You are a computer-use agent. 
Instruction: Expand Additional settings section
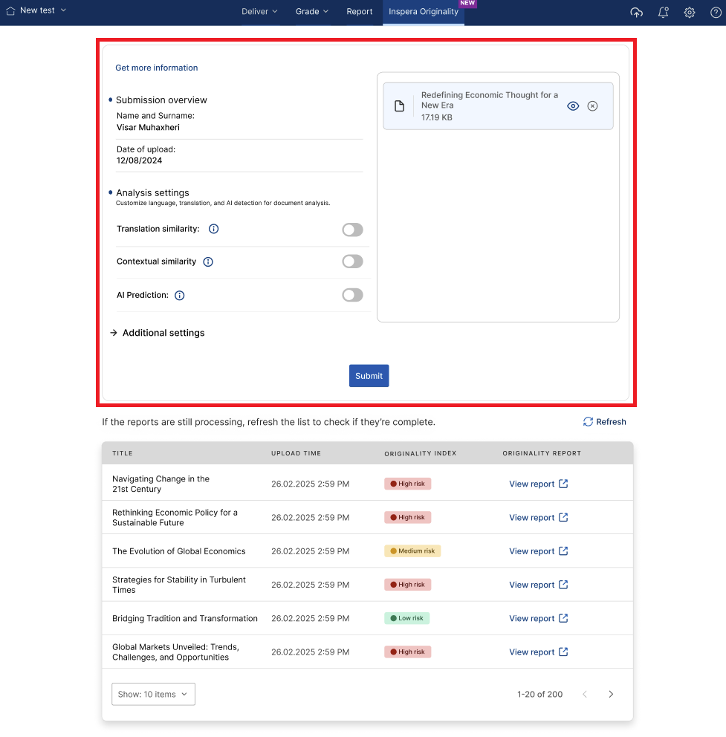coord(158,333)
